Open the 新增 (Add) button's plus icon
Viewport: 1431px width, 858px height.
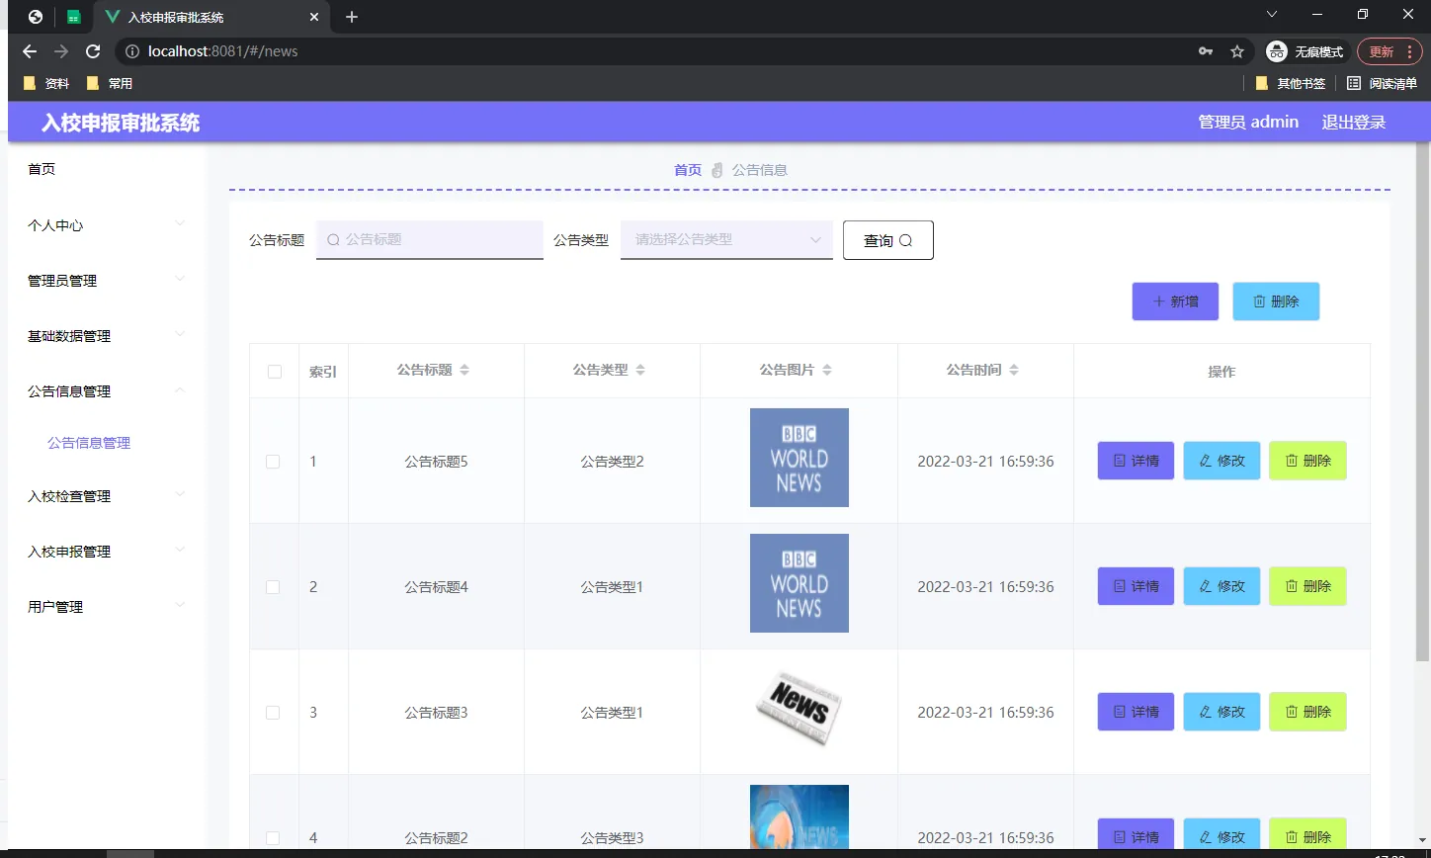[1158, 301]
